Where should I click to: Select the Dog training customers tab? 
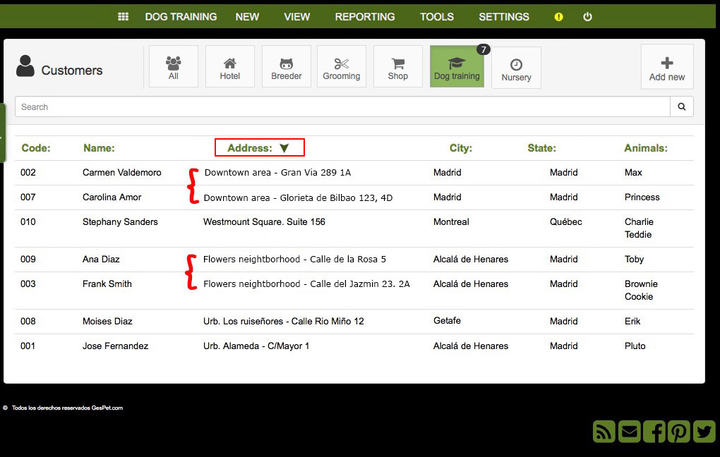point(457,66)
